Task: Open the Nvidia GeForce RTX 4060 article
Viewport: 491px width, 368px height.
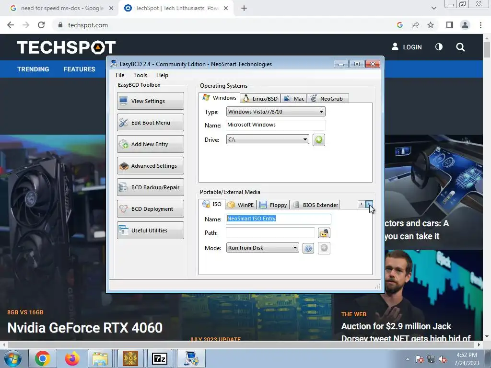Action: (x=85, y=328)
